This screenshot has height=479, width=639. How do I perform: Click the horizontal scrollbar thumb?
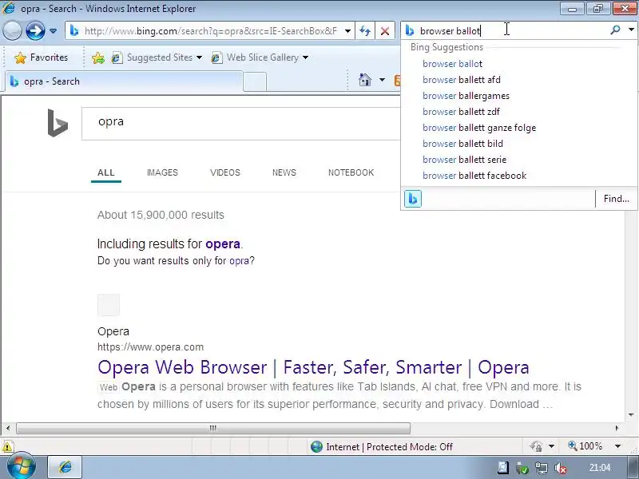pyautogui.click(x=213, y=428)
